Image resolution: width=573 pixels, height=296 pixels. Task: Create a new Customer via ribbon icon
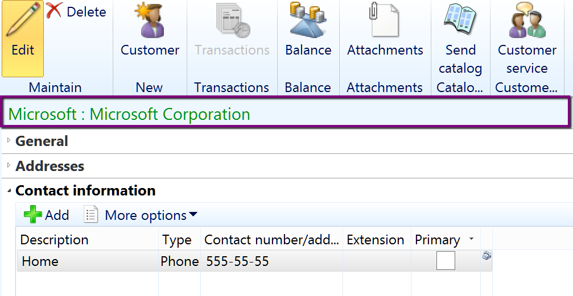150,19
